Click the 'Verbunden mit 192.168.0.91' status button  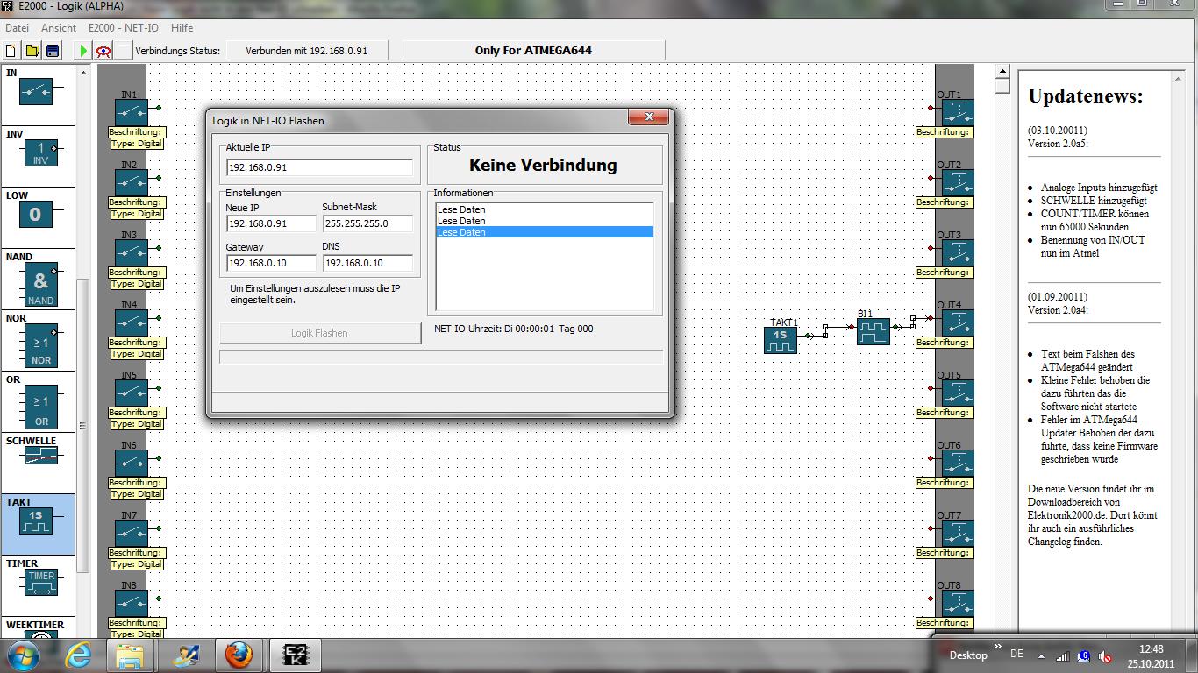[x=306, y=51]
